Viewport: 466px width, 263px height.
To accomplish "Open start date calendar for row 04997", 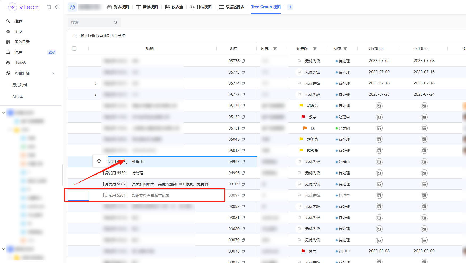I will coord(379,162).
